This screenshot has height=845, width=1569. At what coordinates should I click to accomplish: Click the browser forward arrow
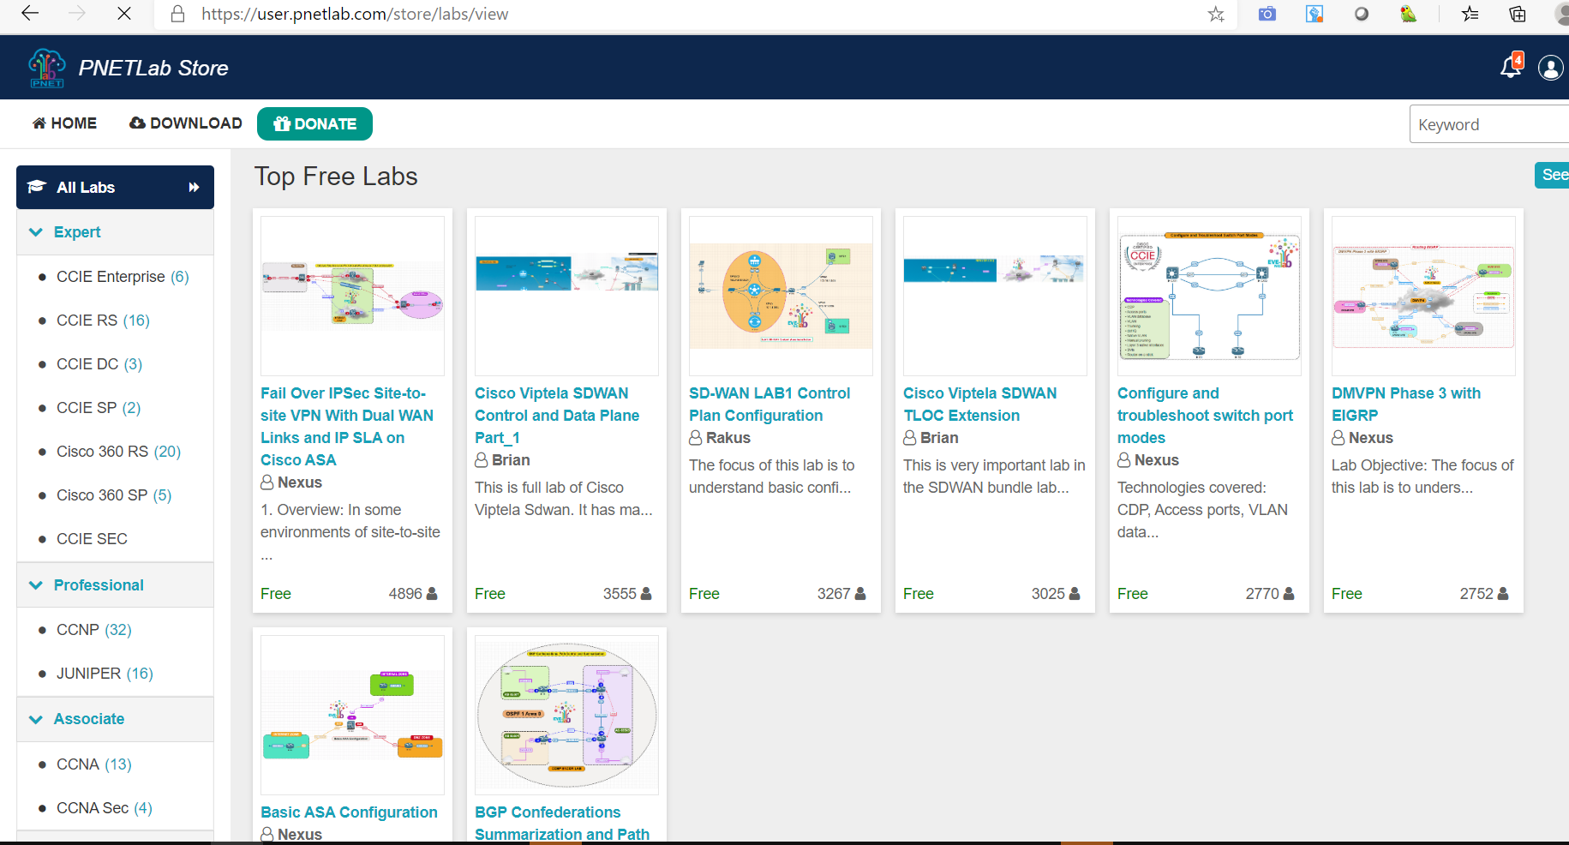coord(77,14)
